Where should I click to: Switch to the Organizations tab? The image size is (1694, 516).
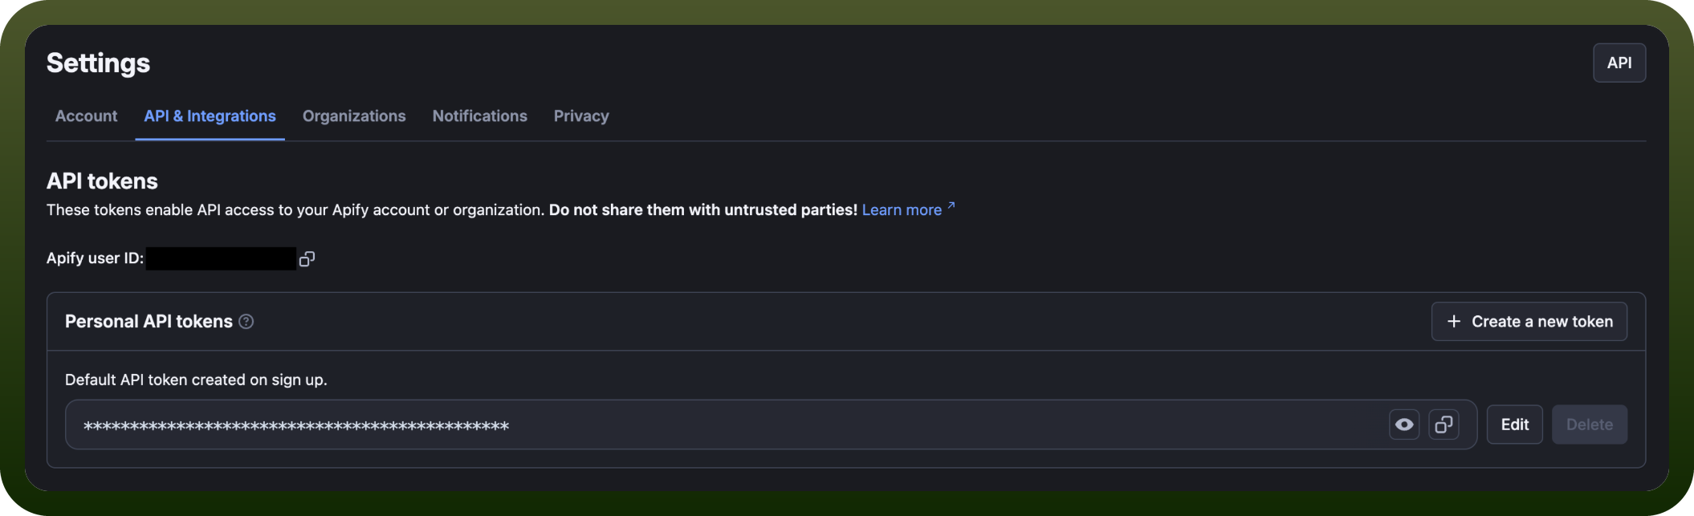(354, 116)
